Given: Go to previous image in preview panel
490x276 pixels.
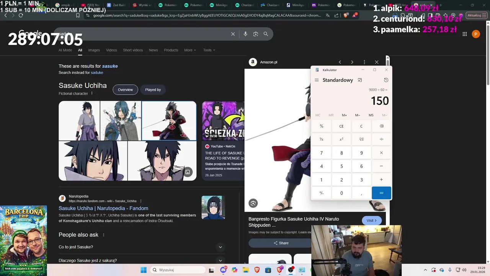Looking at the screenshot, I should click(340, 62).
